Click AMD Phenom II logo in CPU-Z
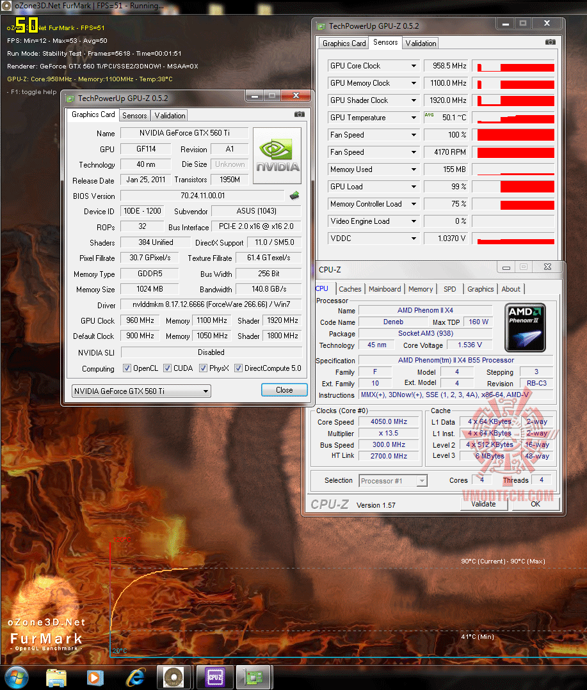The width and height of the screenshot is (587, 690). 526,327
